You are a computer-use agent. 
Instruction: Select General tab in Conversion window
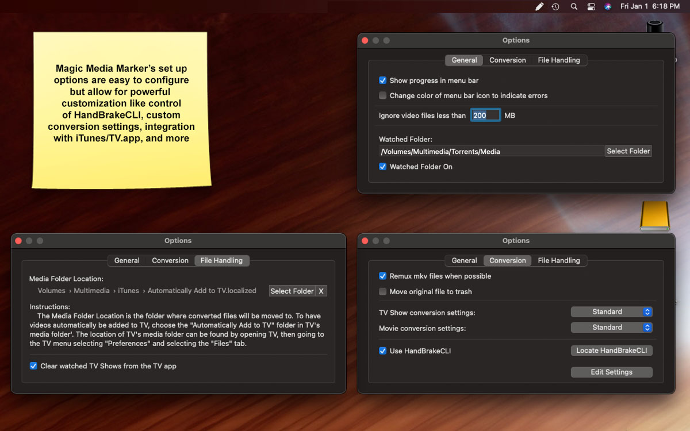point(464,260)
